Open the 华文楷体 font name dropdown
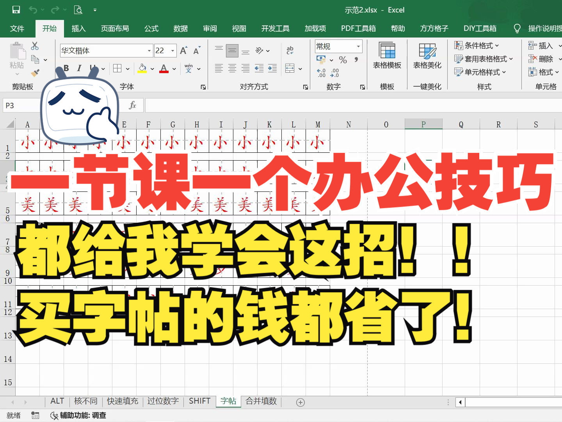Viewport: 562px width, 422px height. pos(149,50)
